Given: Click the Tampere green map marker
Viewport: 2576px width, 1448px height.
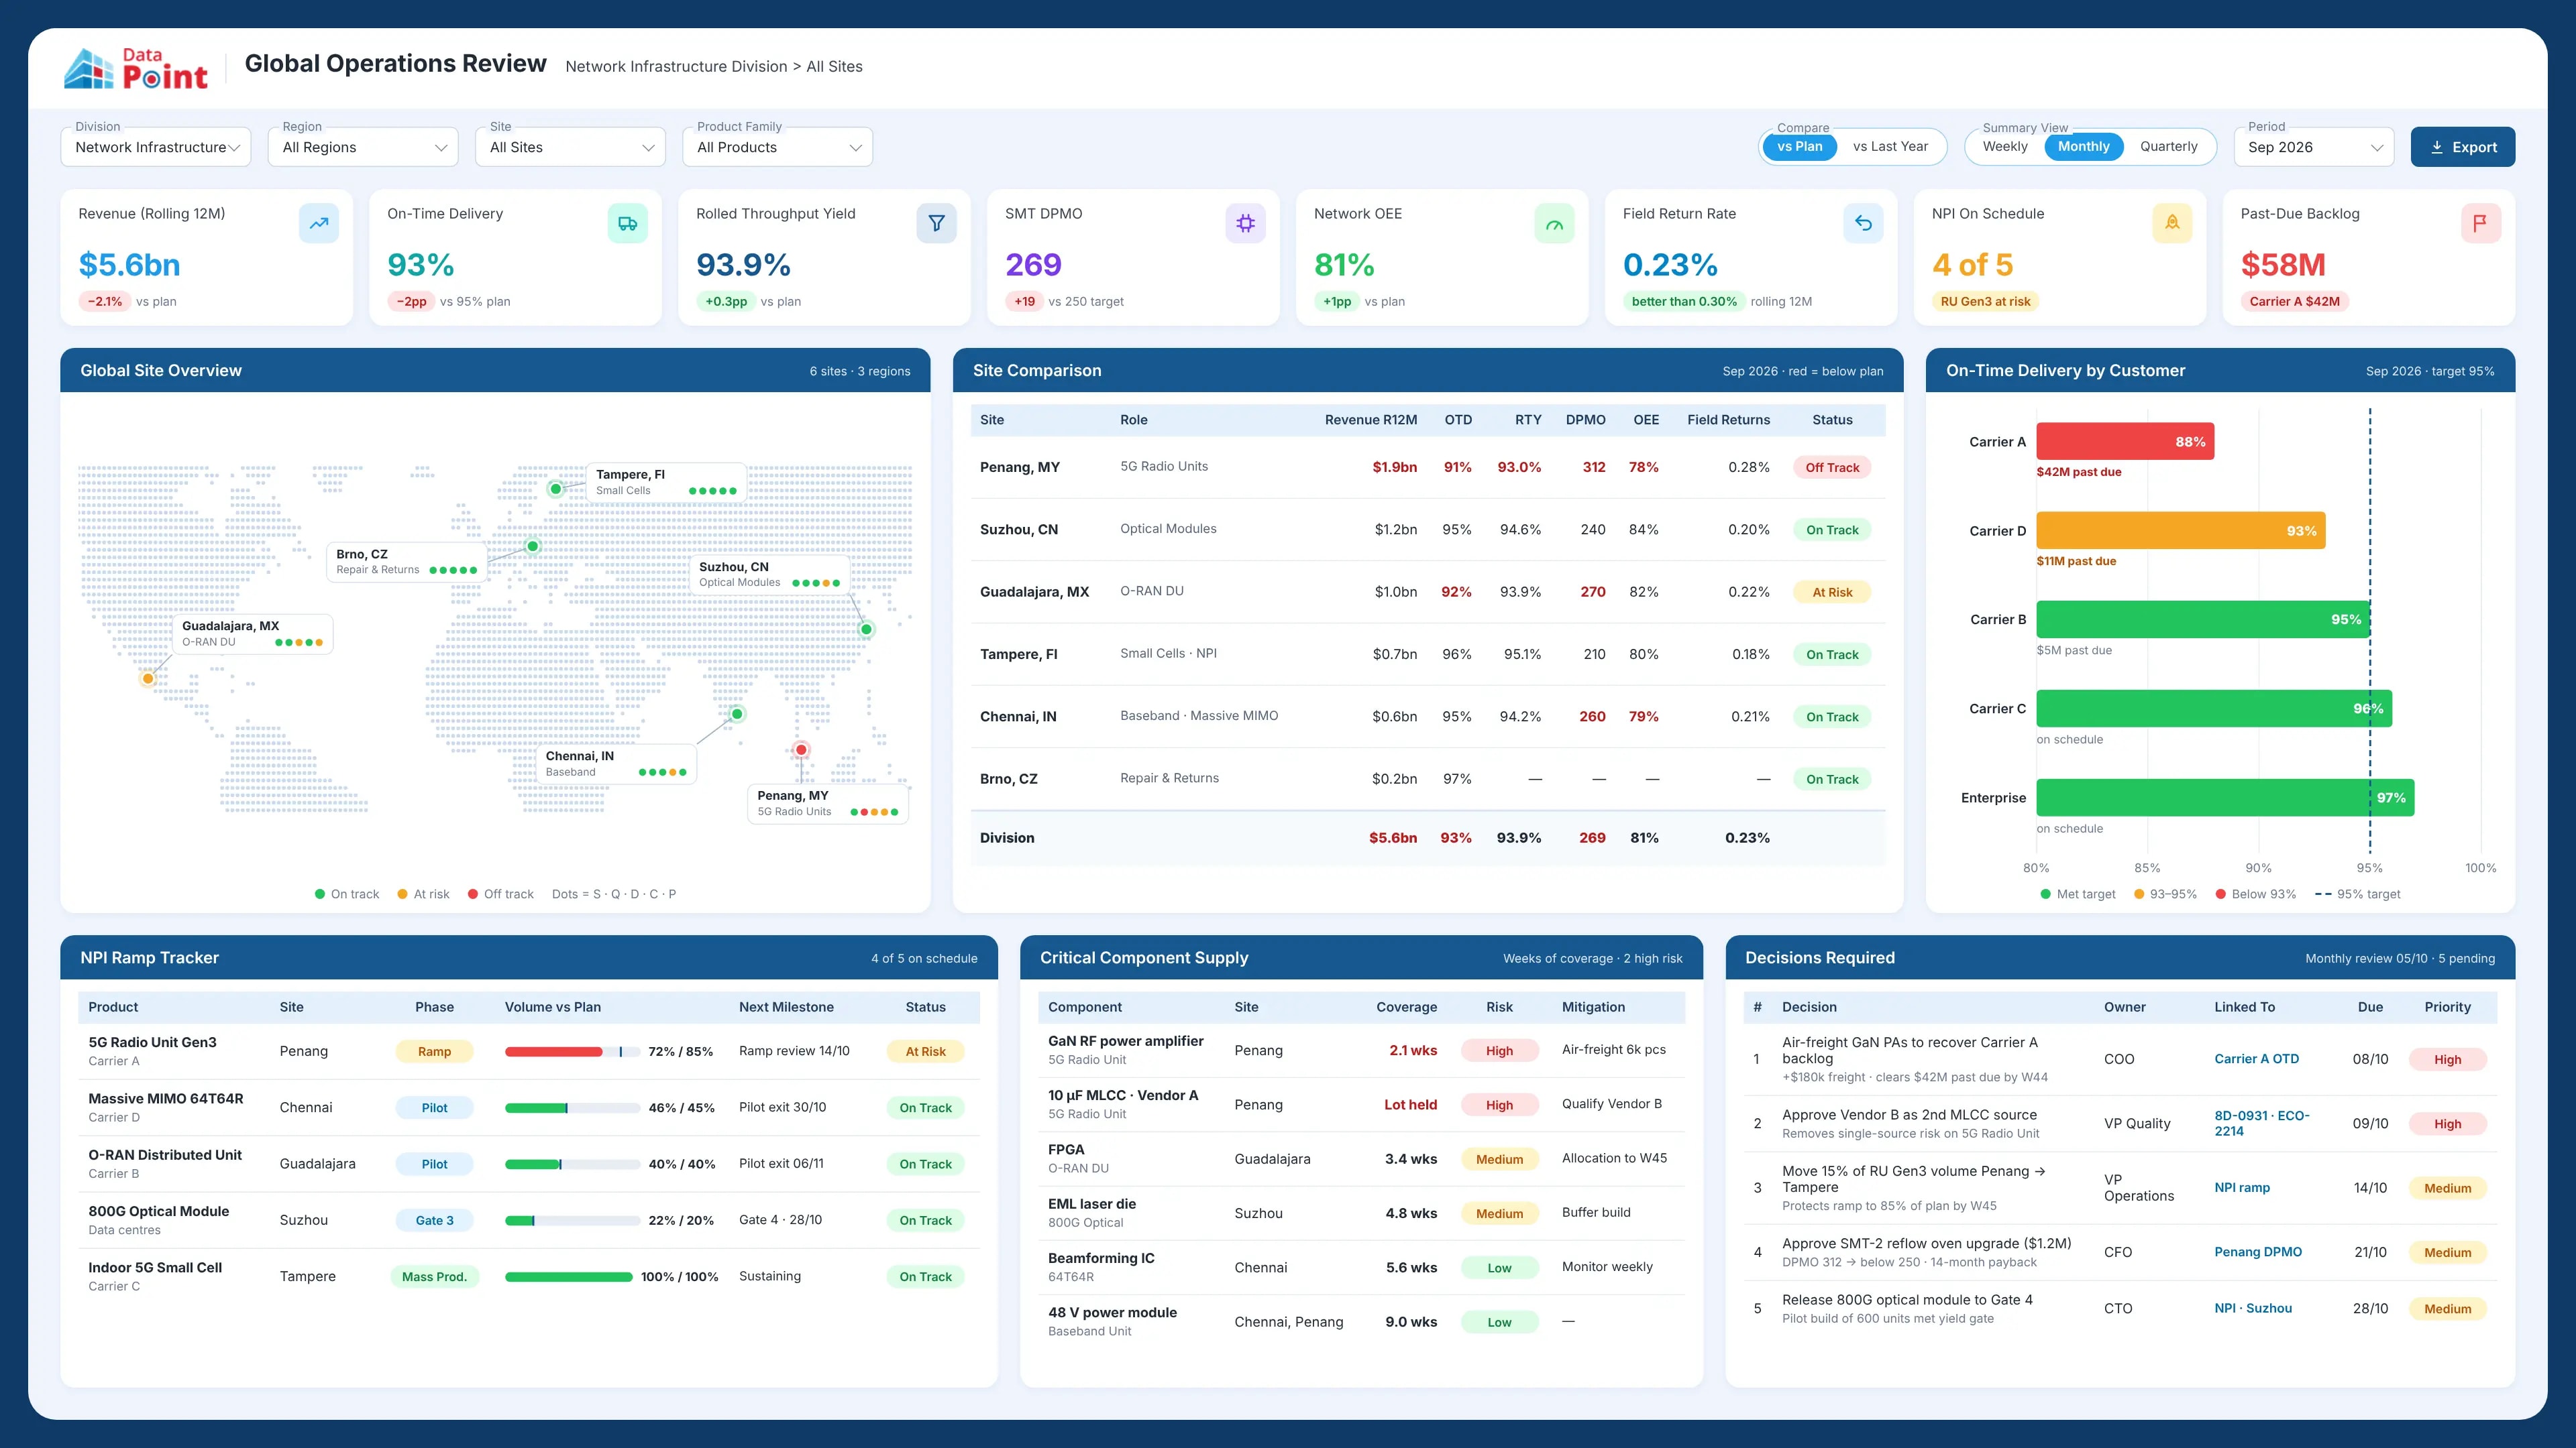Looking at the screenshot, I should [x=556, y=489].
